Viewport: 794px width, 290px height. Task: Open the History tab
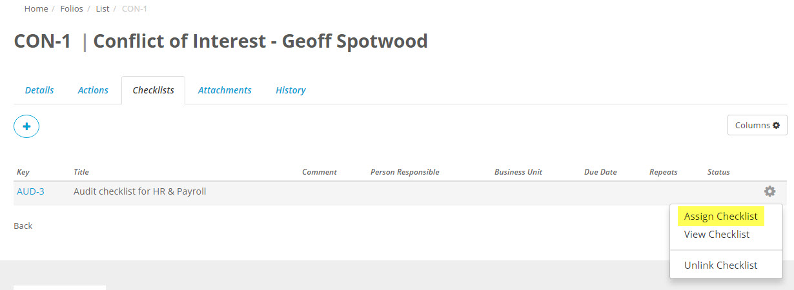(x=290, y=90)
